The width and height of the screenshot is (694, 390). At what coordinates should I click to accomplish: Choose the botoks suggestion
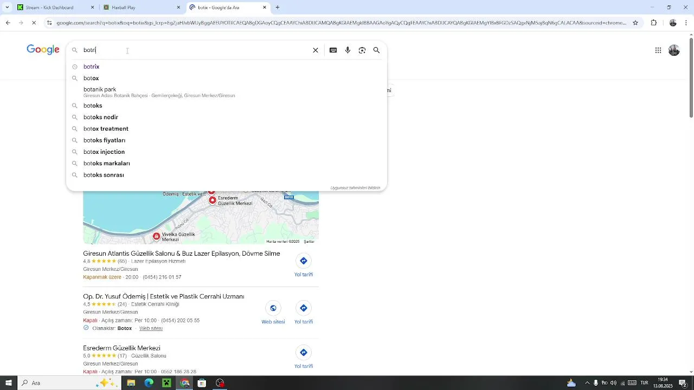[227, 106]
